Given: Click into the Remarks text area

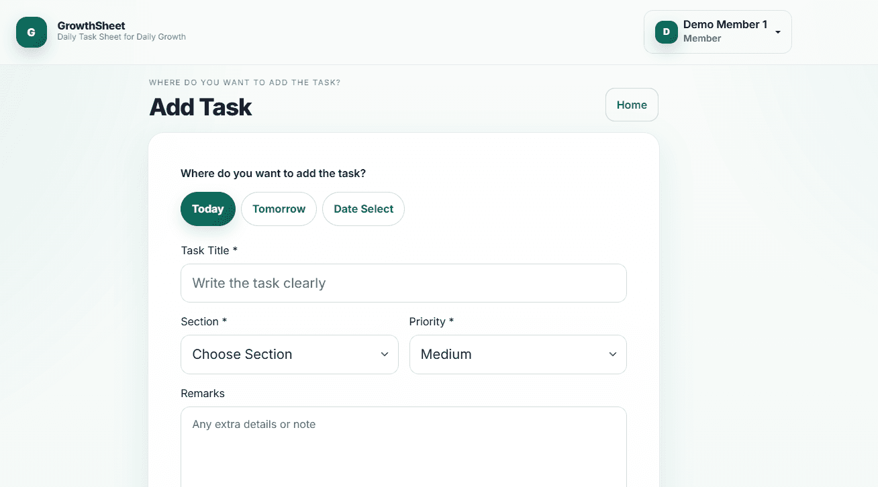Looking at the screenshot, I should (x=403, y=447).
